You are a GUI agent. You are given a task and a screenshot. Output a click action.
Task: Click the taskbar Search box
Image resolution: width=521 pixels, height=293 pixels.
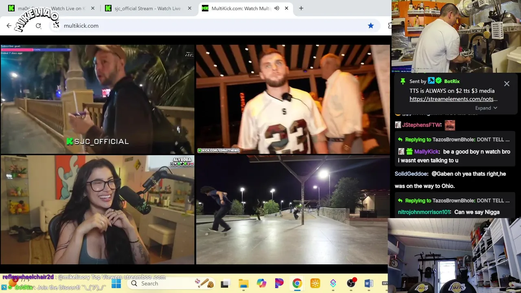tap(172, 284)
